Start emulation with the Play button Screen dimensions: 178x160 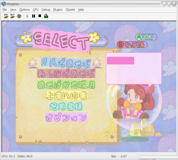pos(27,16)
